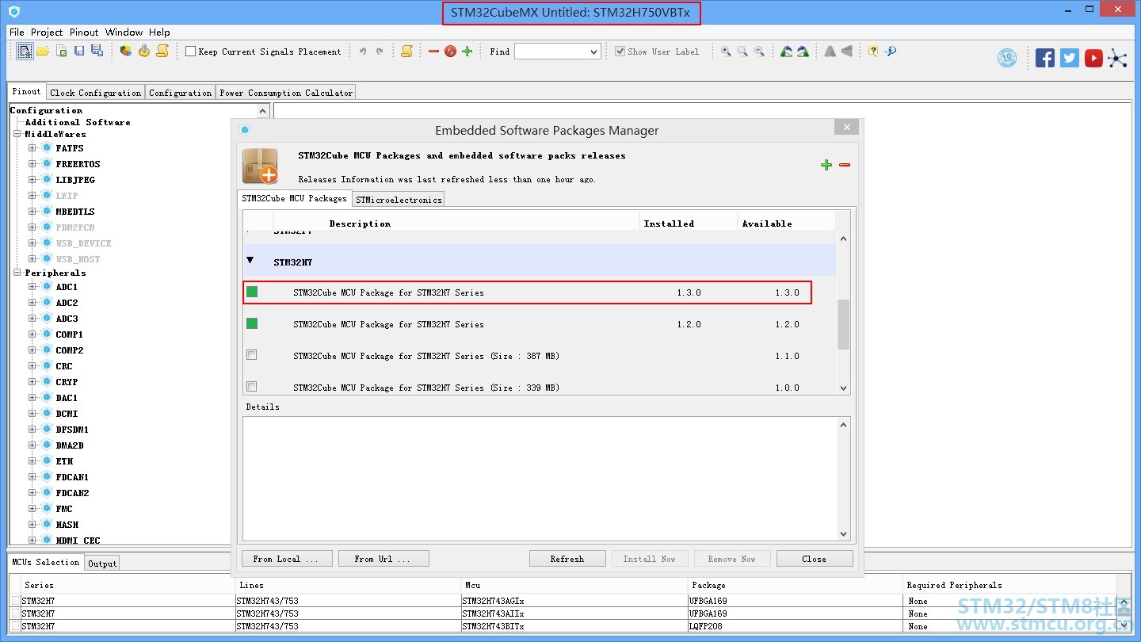1141x642 pixels.
Task: Check the STM32H743AIIx row checkbox
Action: (16, 613)
